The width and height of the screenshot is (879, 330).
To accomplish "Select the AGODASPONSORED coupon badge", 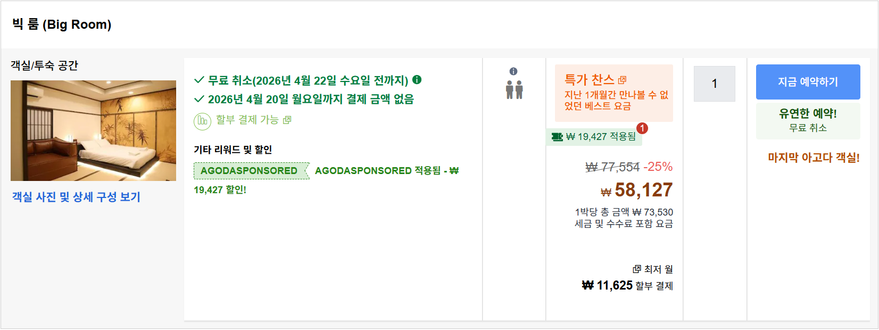I will pyautogui.click(x=250, y=171).
